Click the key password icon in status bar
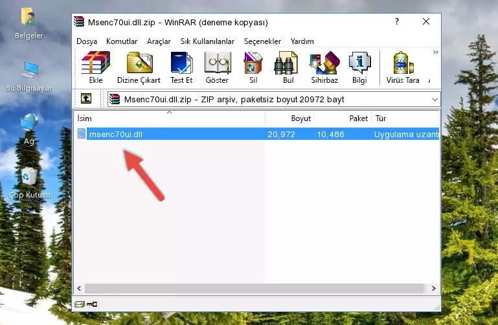 tap(92, 304)
